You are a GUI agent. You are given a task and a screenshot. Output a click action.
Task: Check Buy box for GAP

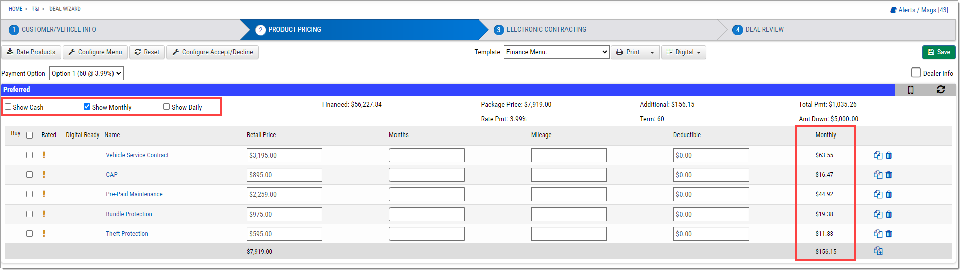(x=29, y=175)
